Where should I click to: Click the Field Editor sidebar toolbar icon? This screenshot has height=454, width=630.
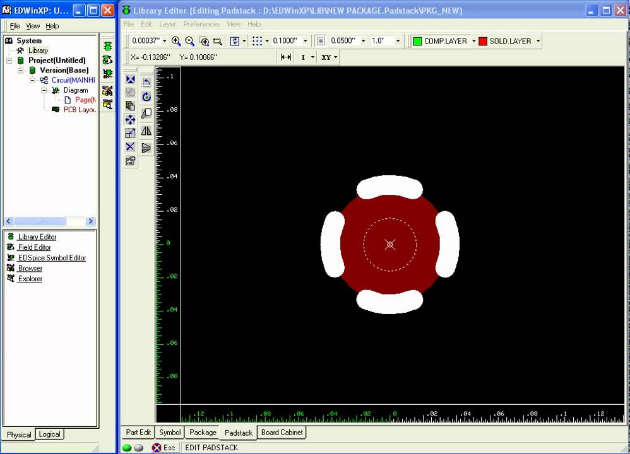point(107,60)
